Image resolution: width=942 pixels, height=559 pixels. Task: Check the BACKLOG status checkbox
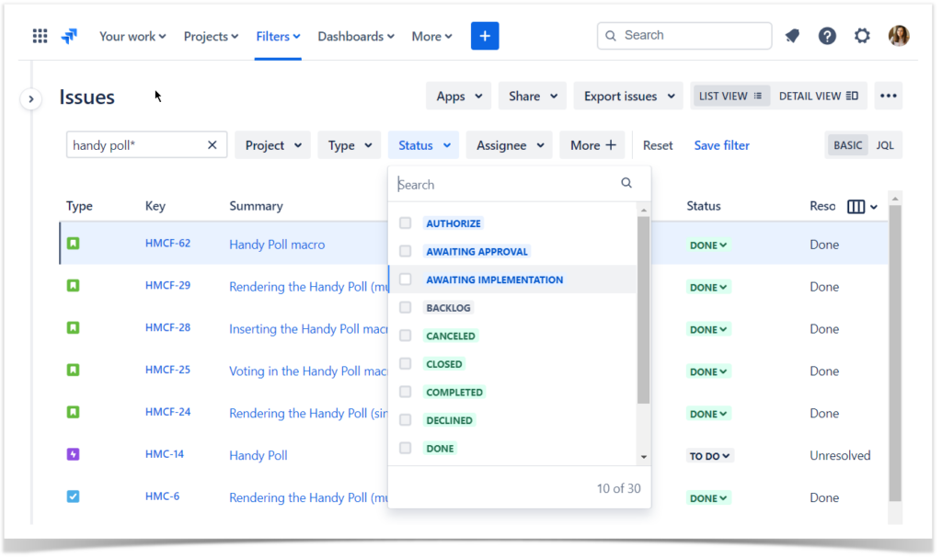[x=405, y=307]
